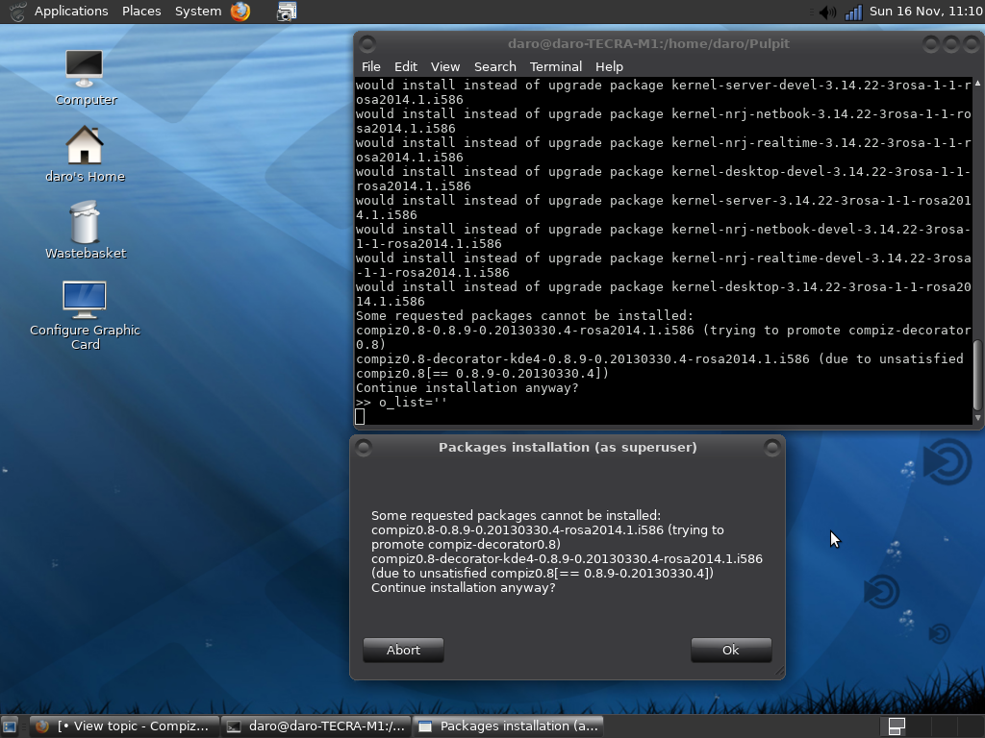Open the Places menu
This screenshot has width=985, height=738.
[141, 12]
